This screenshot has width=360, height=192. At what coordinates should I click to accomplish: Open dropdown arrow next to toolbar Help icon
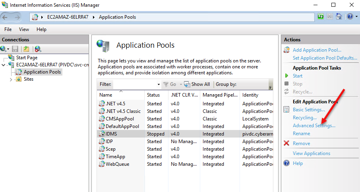(x=356, y=17)
